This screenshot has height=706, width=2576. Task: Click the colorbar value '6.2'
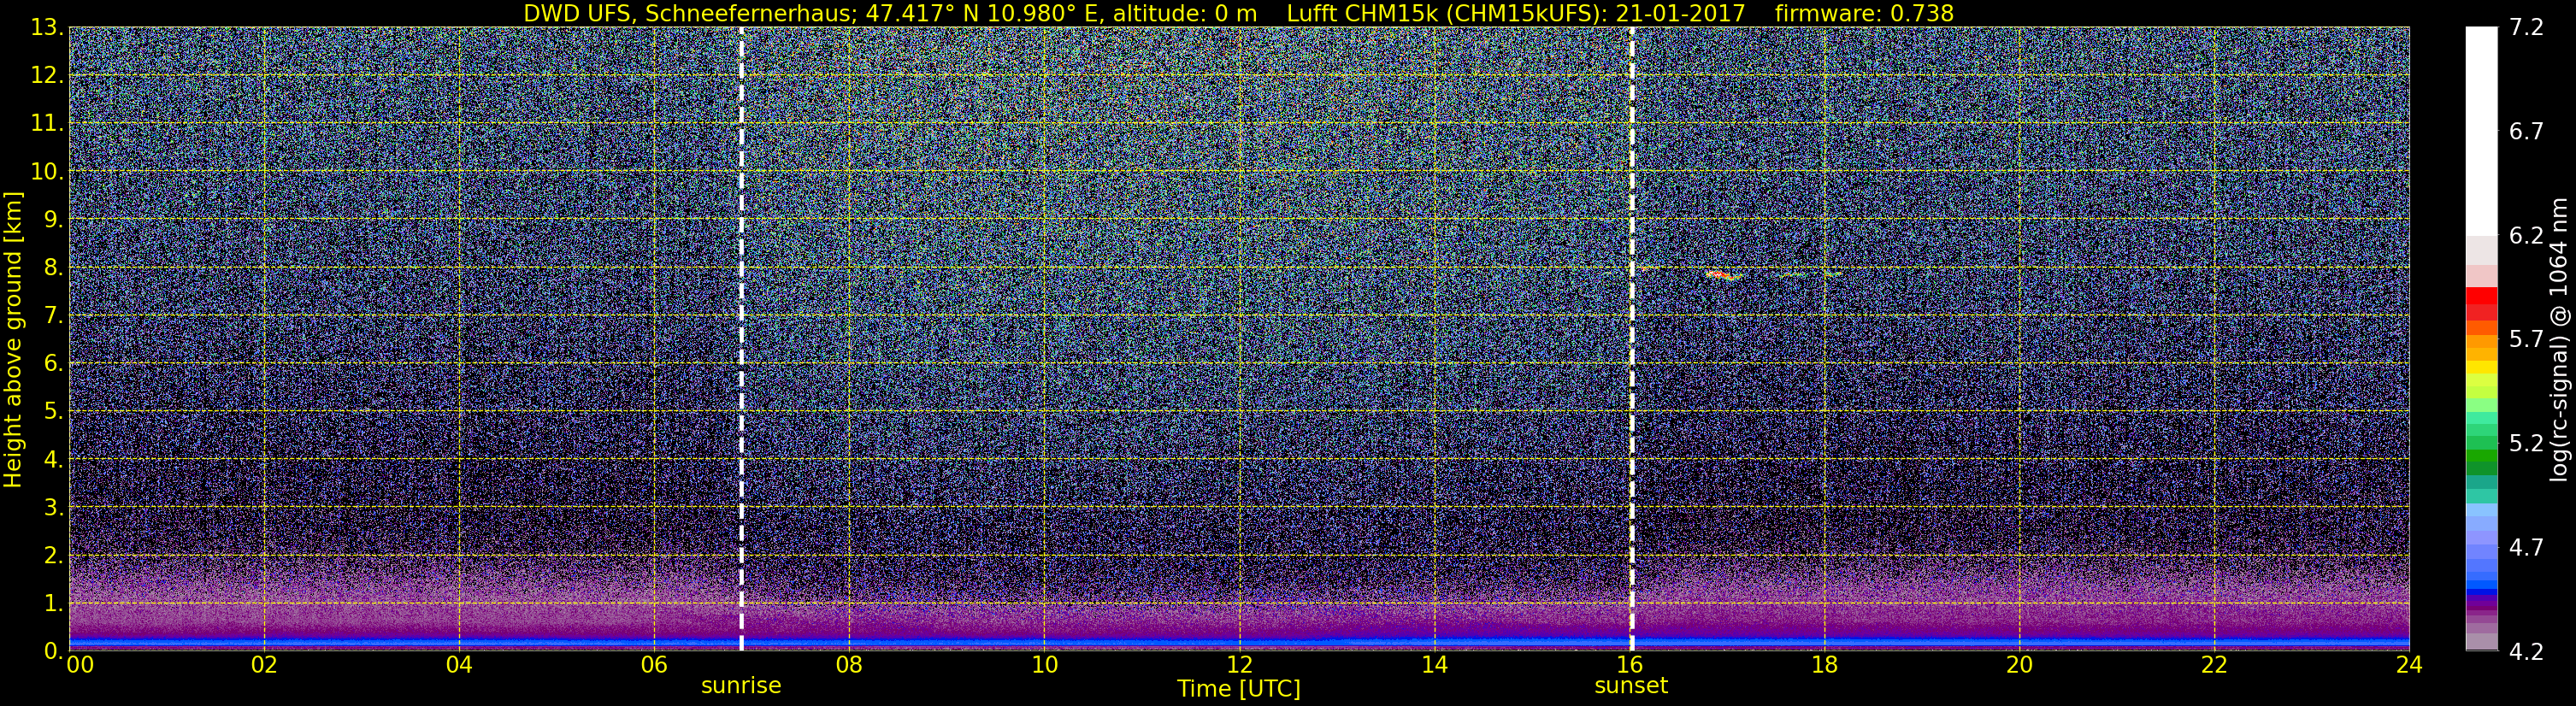[2525, 236]
